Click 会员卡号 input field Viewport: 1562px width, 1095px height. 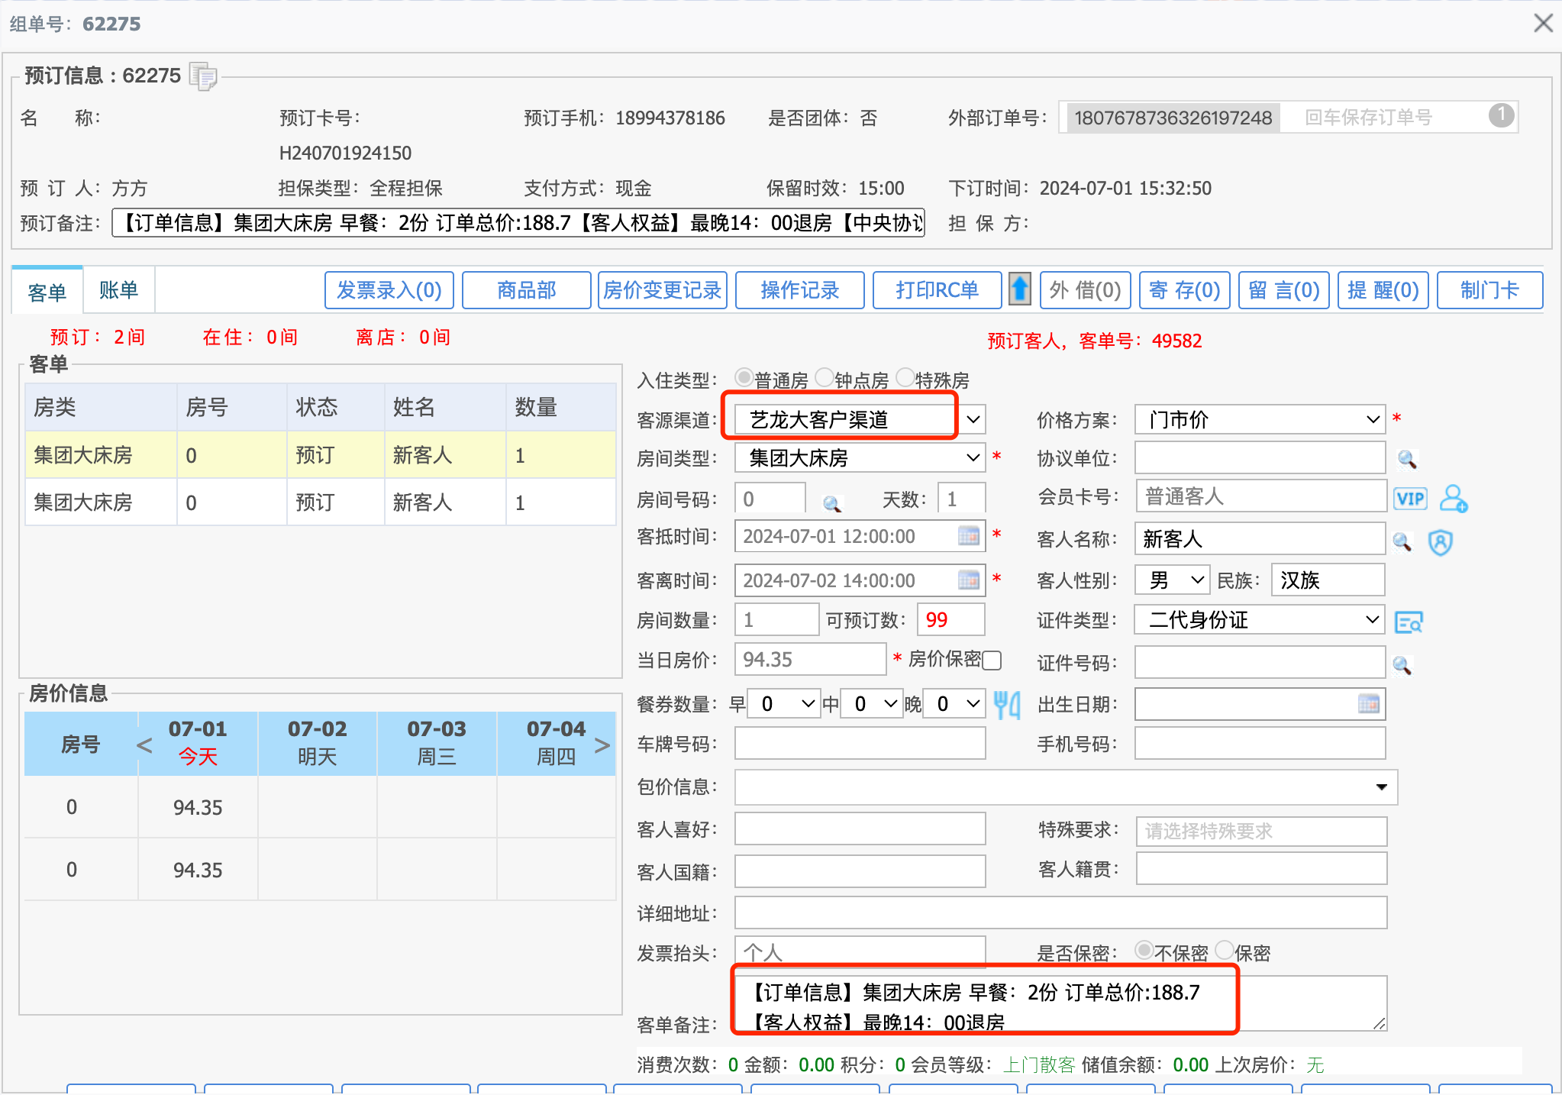click(x=1260, y=496)
